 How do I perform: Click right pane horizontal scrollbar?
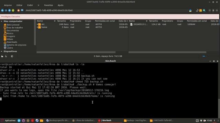click(x=167, y=52)
